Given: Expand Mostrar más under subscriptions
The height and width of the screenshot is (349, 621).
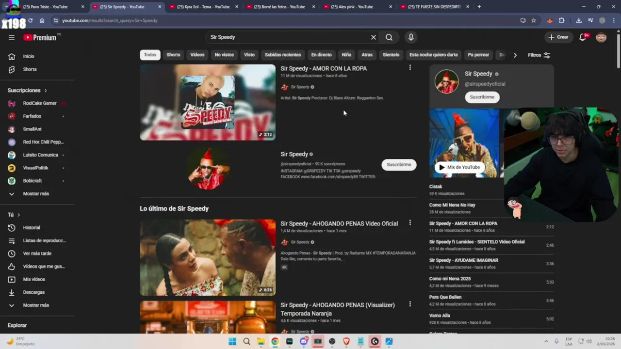Looking at the screenshot, I should tap(37, 194).
